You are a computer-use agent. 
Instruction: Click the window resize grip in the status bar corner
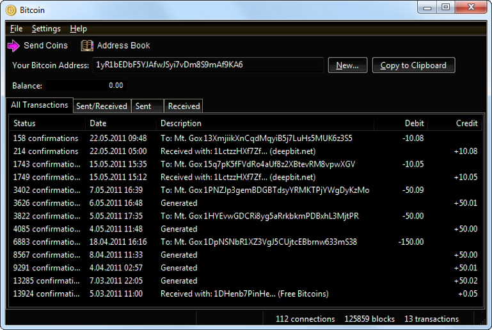tap(482, 321)
